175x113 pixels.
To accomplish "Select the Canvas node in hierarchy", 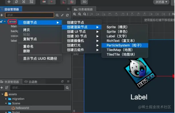I will click(12, 22).
